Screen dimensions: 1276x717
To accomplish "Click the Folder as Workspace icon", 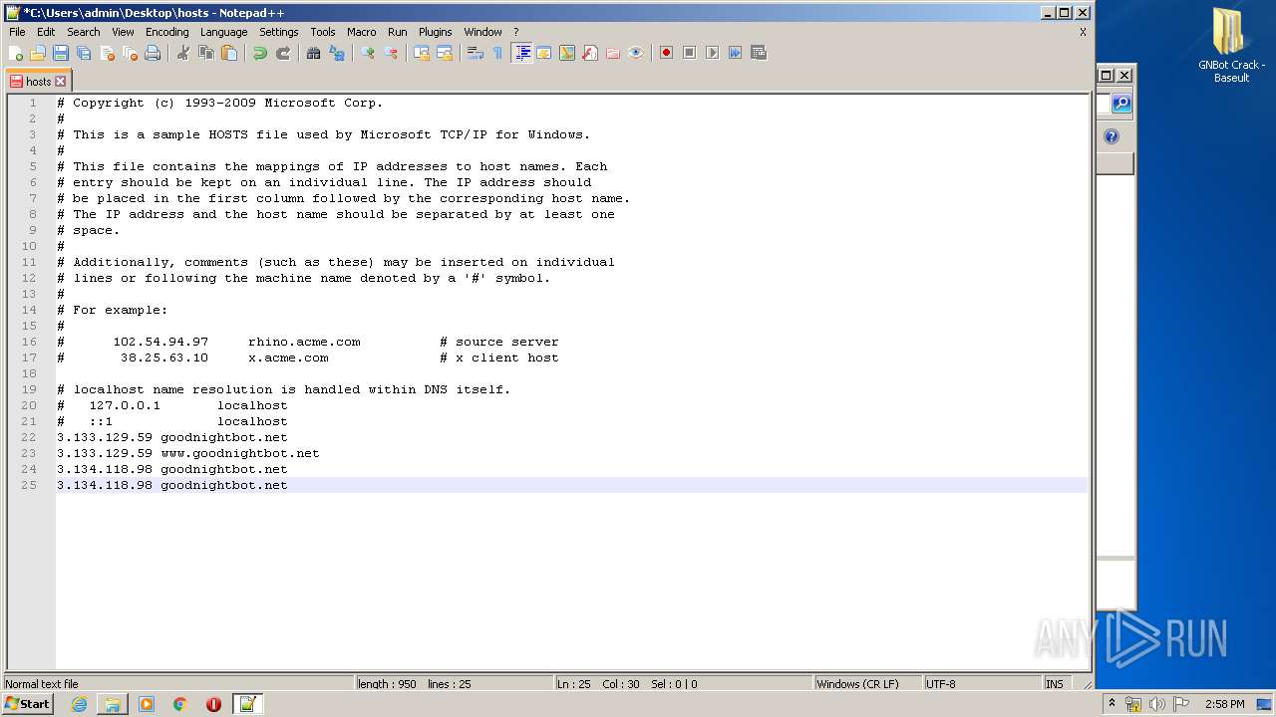I will click(613, 53).
